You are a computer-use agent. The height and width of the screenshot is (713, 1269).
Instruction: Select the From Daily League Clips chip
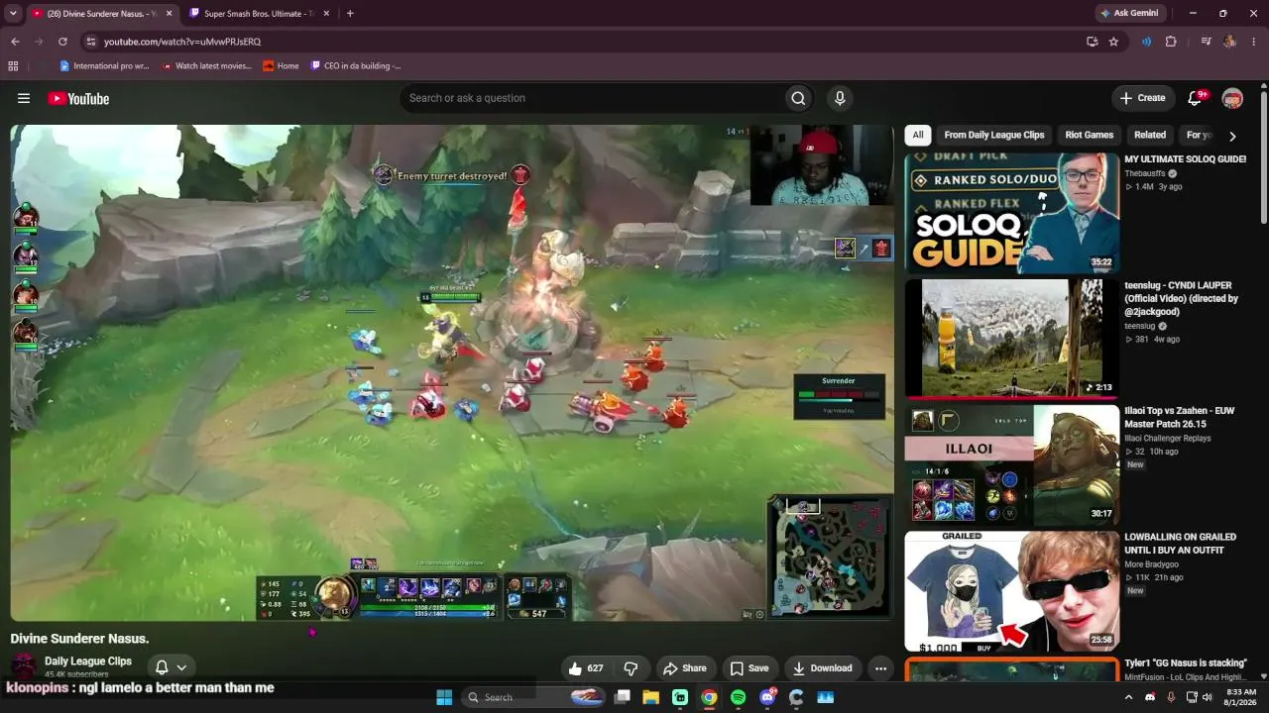(994, 135)
